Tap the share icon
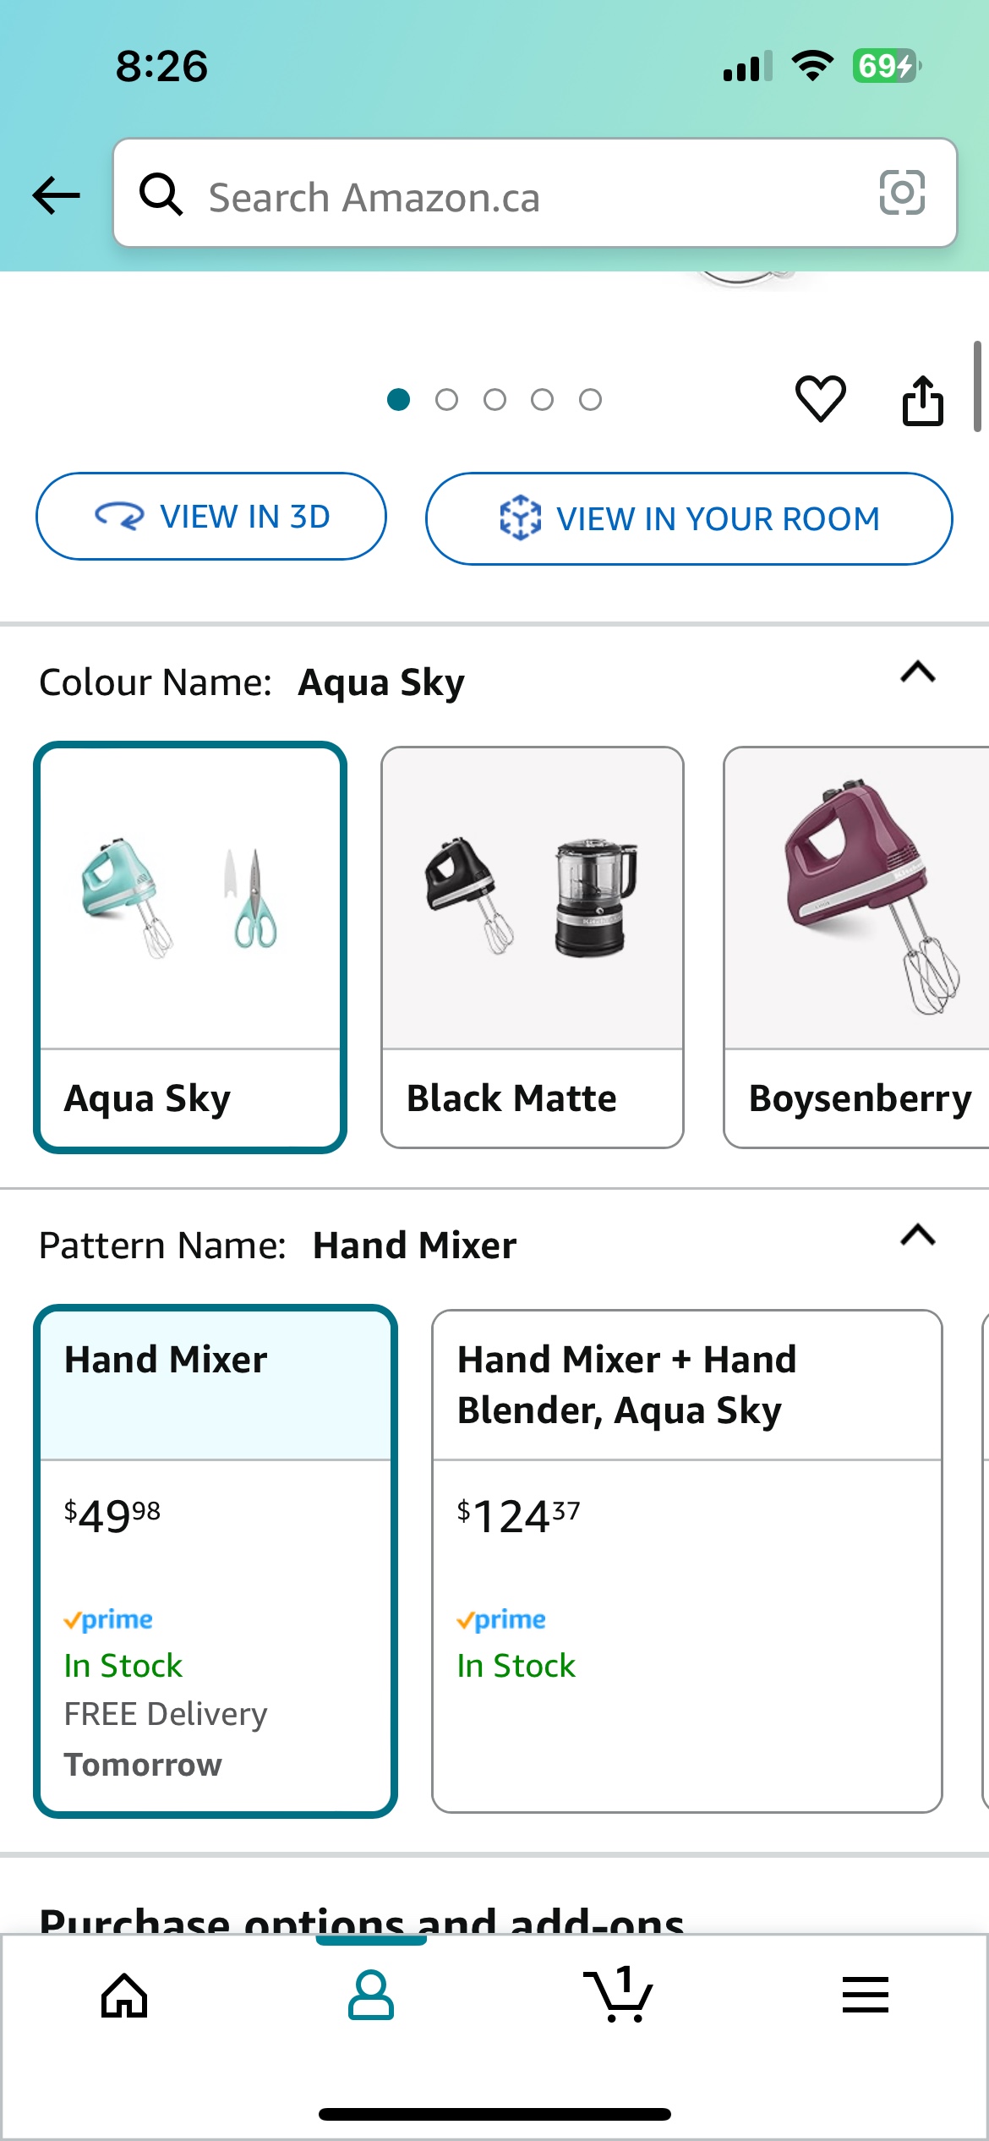Viewport: 989px width, 2141px height. (922, 400)
